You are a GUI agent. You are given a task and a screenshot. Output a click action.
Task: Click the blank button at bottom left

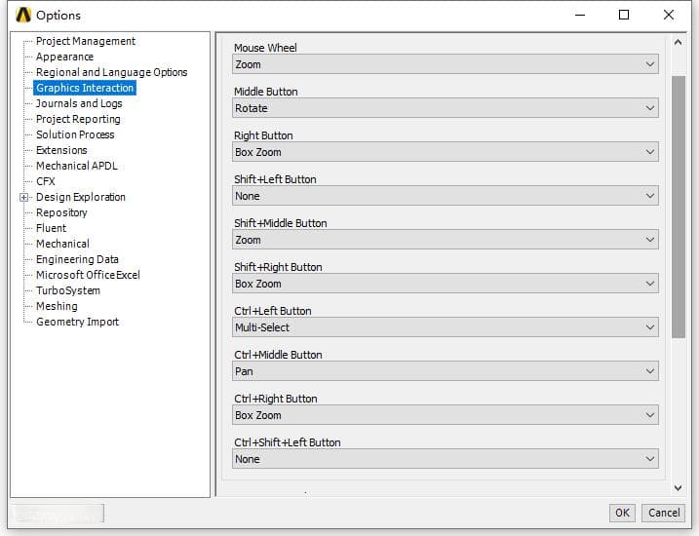[x=58, y=513]
